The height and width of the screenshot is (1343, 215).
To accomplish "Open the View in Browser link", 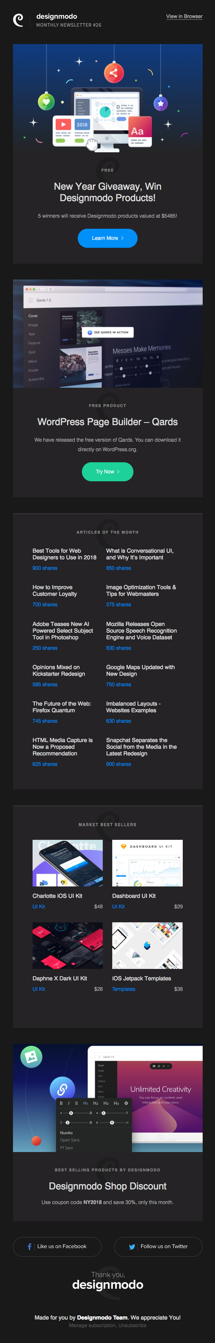I will coord(184,17).
